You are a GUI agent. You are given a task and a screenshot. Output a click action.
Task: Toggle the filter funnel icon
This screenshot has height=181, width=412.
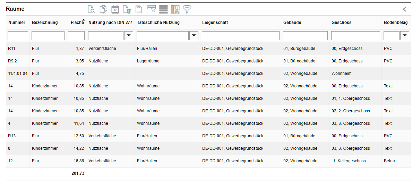[187, 9]
